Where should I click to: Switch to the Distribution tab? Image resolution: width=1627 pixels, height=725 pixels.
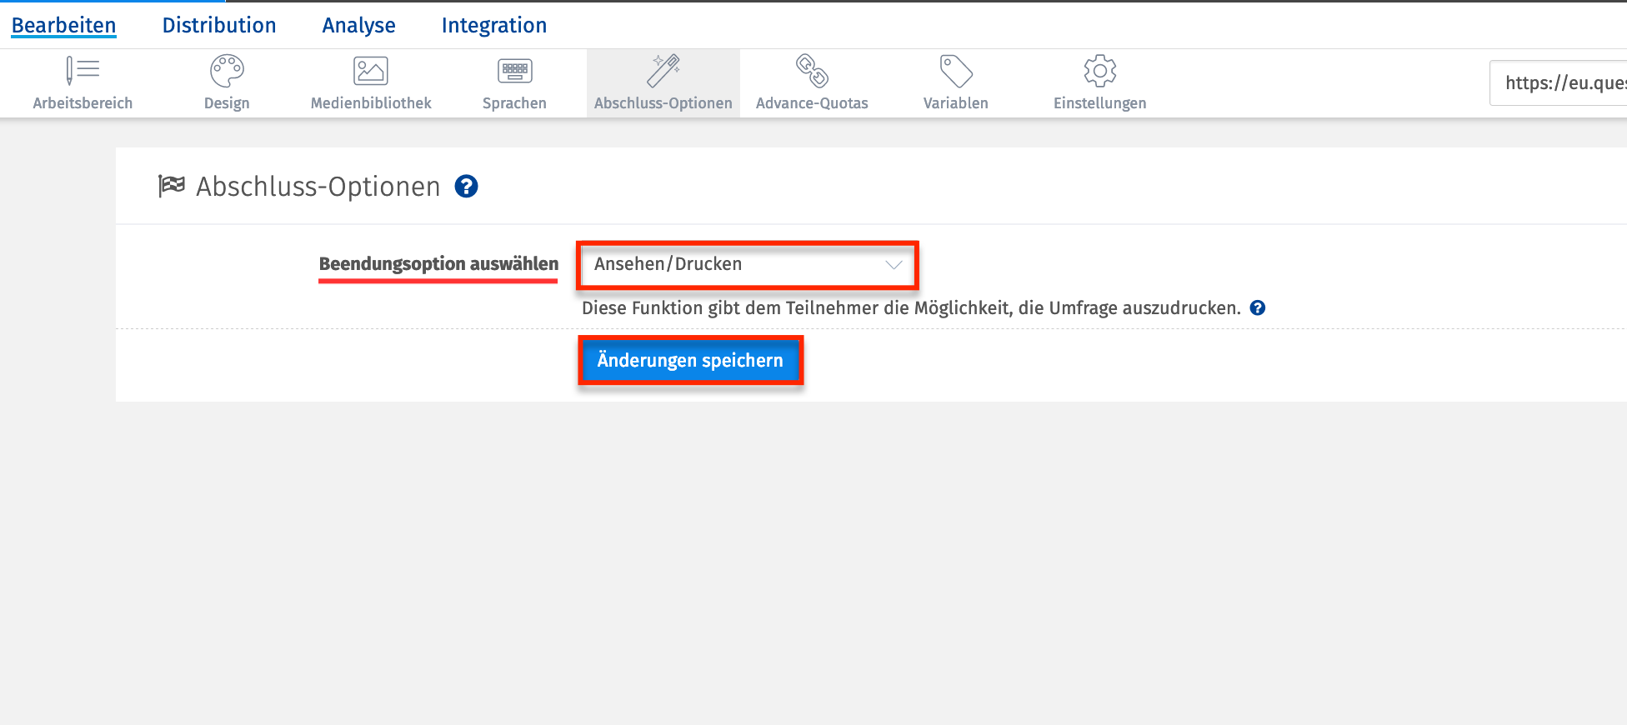(x=219, y=26)
